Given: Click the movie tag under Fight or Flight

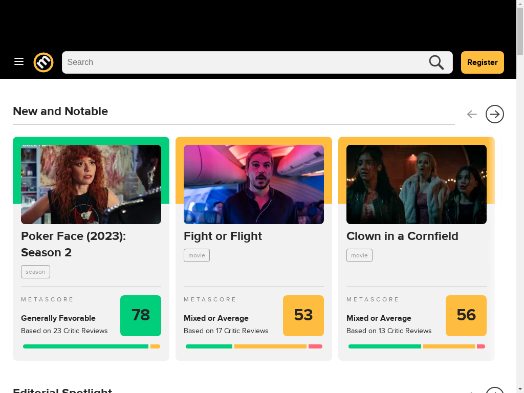Looking at the screenshot, I should coord(196,255).
